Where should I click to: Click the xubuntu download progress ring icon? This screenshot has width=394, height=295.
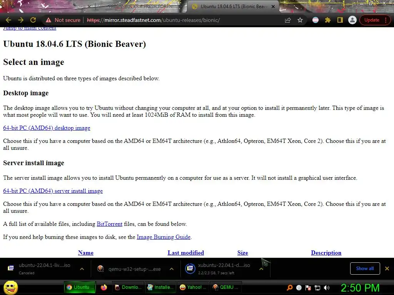pos(190,268)
